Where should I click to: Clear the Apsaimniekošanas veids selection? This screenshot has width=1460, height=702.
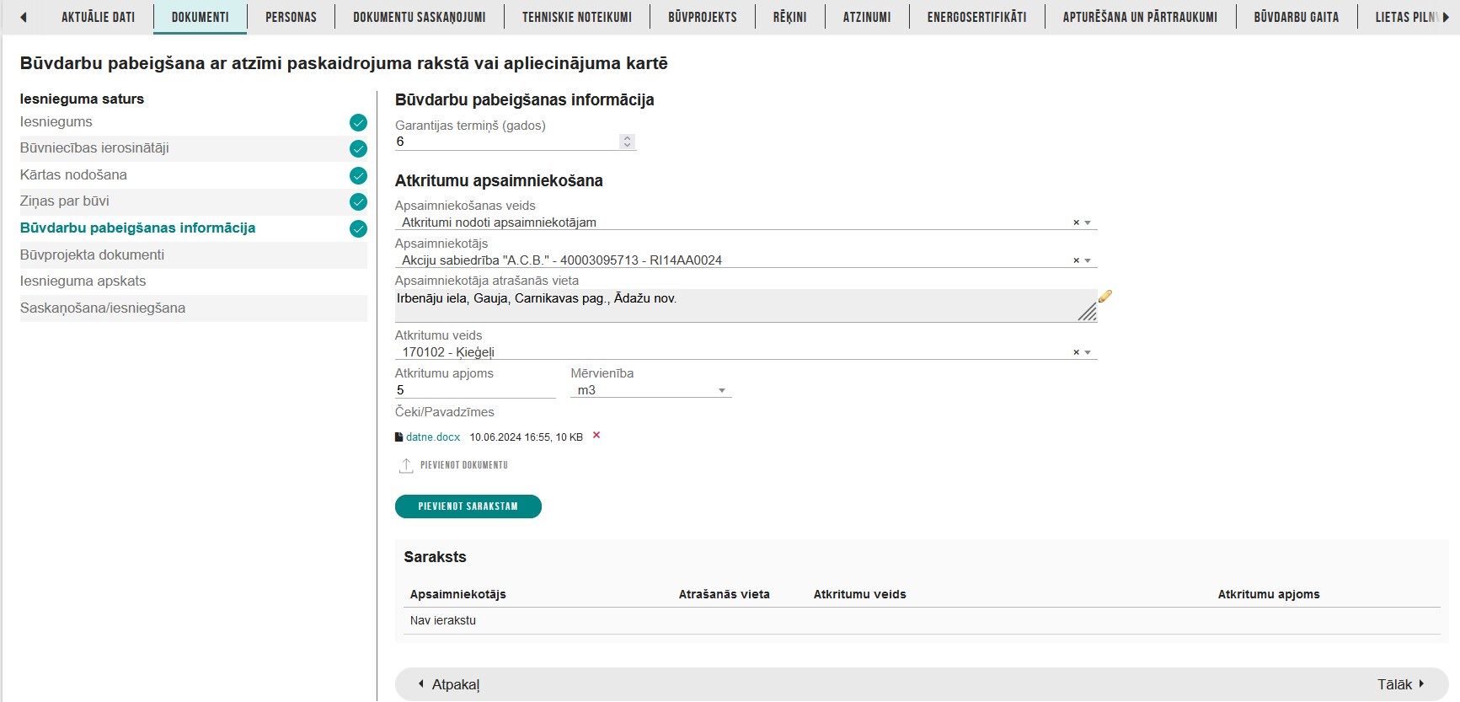tap(1076, 222)
